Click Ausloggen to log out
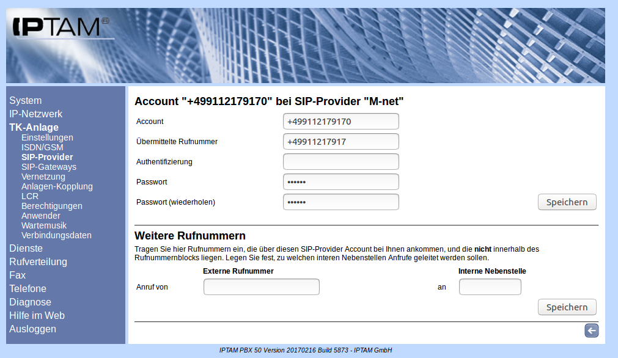Viewport: 618px width, 358px height. pyautogui.click(x=32, y=329)
